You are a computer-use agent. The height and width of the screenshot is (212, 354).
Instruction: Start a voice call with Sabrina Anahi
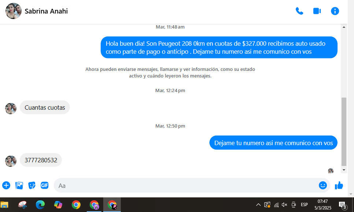(x=299, y=11)
